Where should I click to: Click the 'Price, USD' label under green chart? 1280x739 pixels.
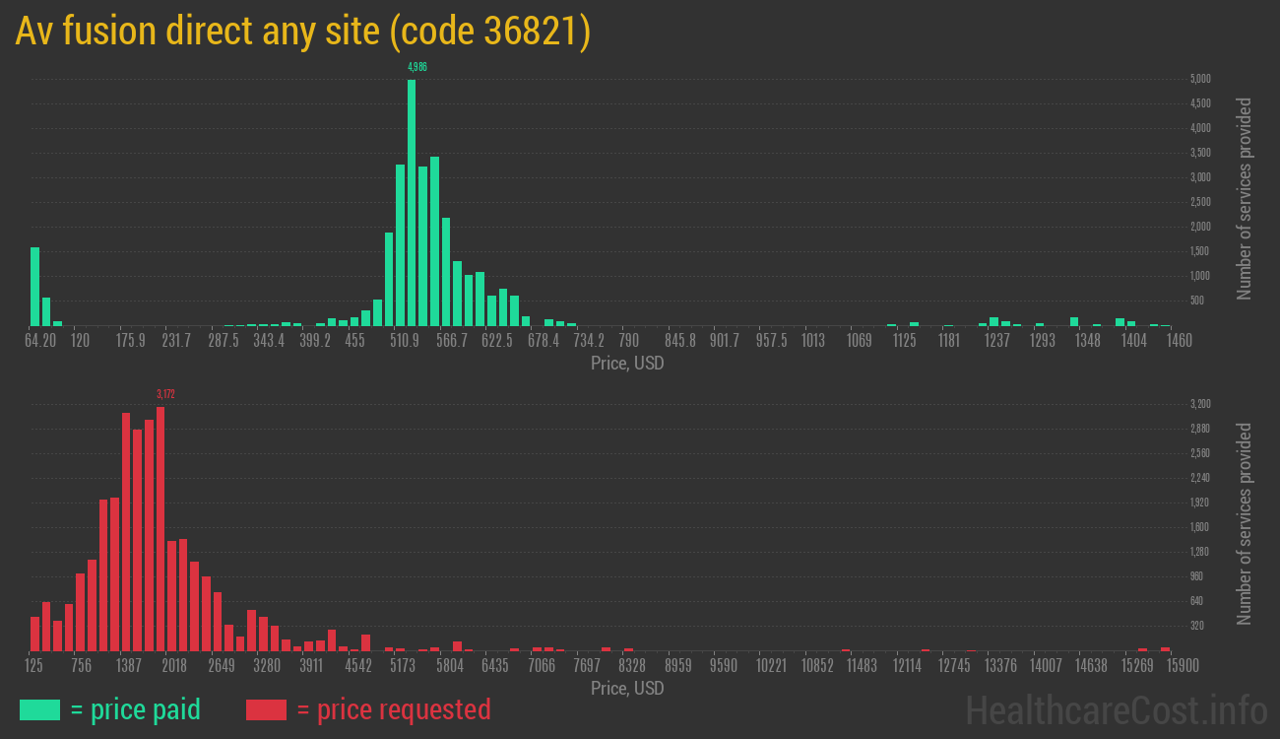pos(627,363)
